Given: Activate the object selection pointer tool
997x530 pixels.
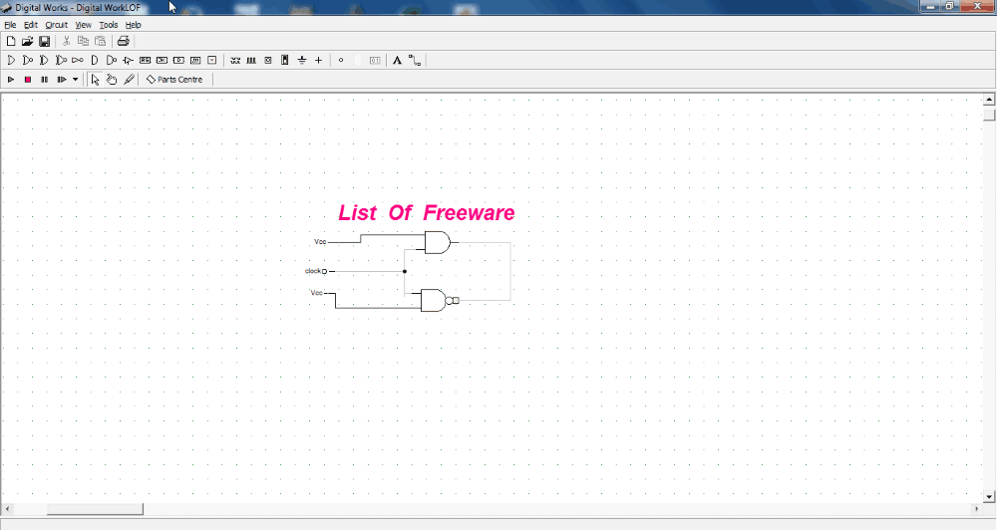Looking at the screenshot, I should [x=95, y=80].
